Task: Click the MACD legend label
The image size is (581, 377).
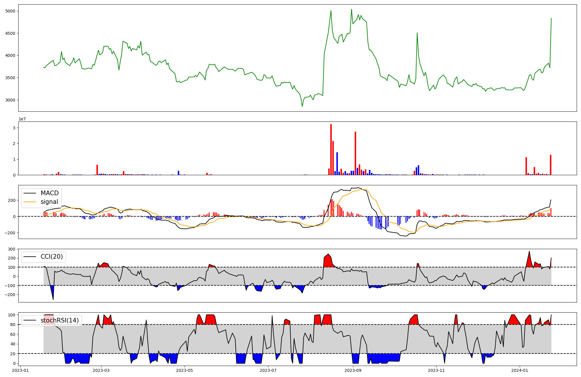Action: point(49,193)
